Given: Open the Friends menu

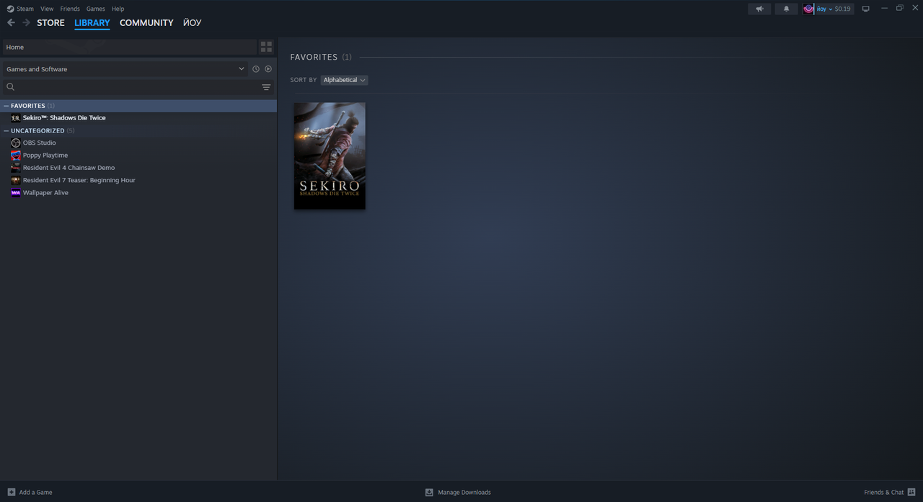Looking at the screenshot, I should pyautogui.click(x=70, y=9).
